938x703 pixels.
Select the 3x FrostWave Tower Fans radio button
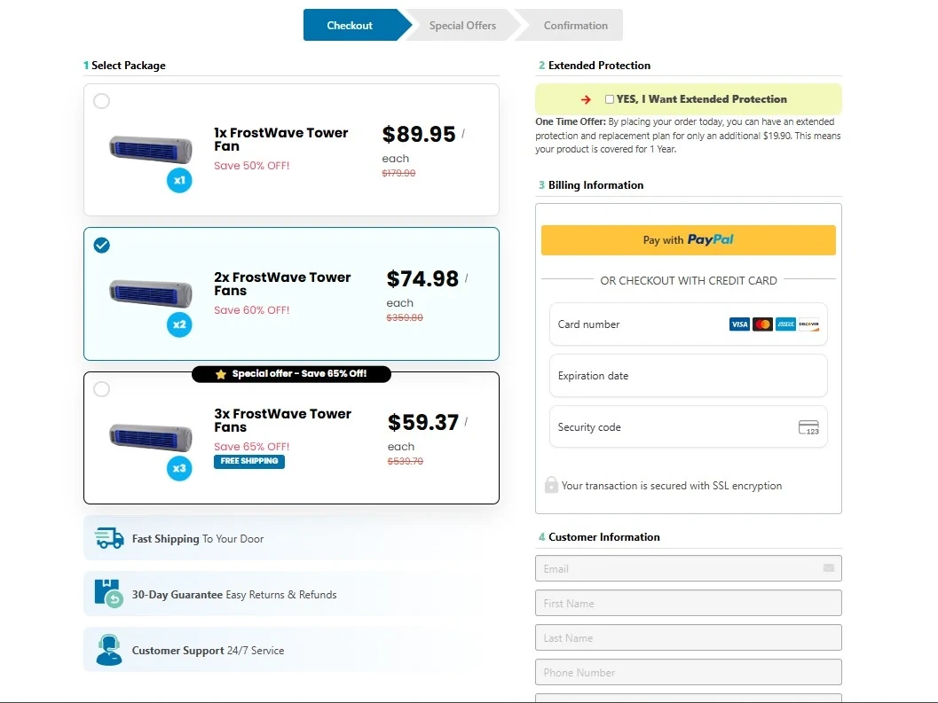pyautogui.click(x=102, y=389)
